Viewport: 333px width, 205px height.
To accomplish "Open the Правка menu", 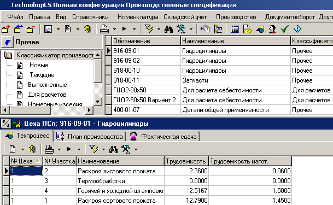I will [39, 17].
